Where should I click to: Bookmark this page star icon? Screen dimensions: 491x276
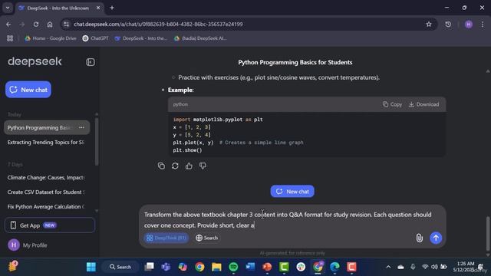click(x=429, y=25)
